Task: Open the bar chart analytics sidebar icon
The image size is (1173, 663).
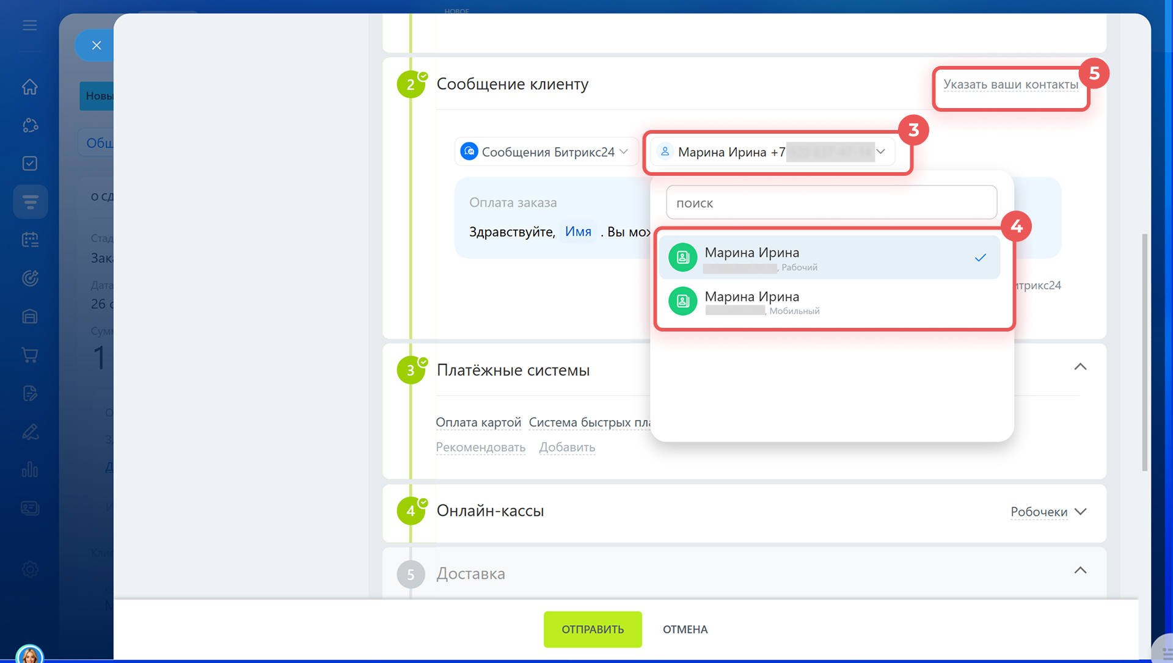Action: 30,469
